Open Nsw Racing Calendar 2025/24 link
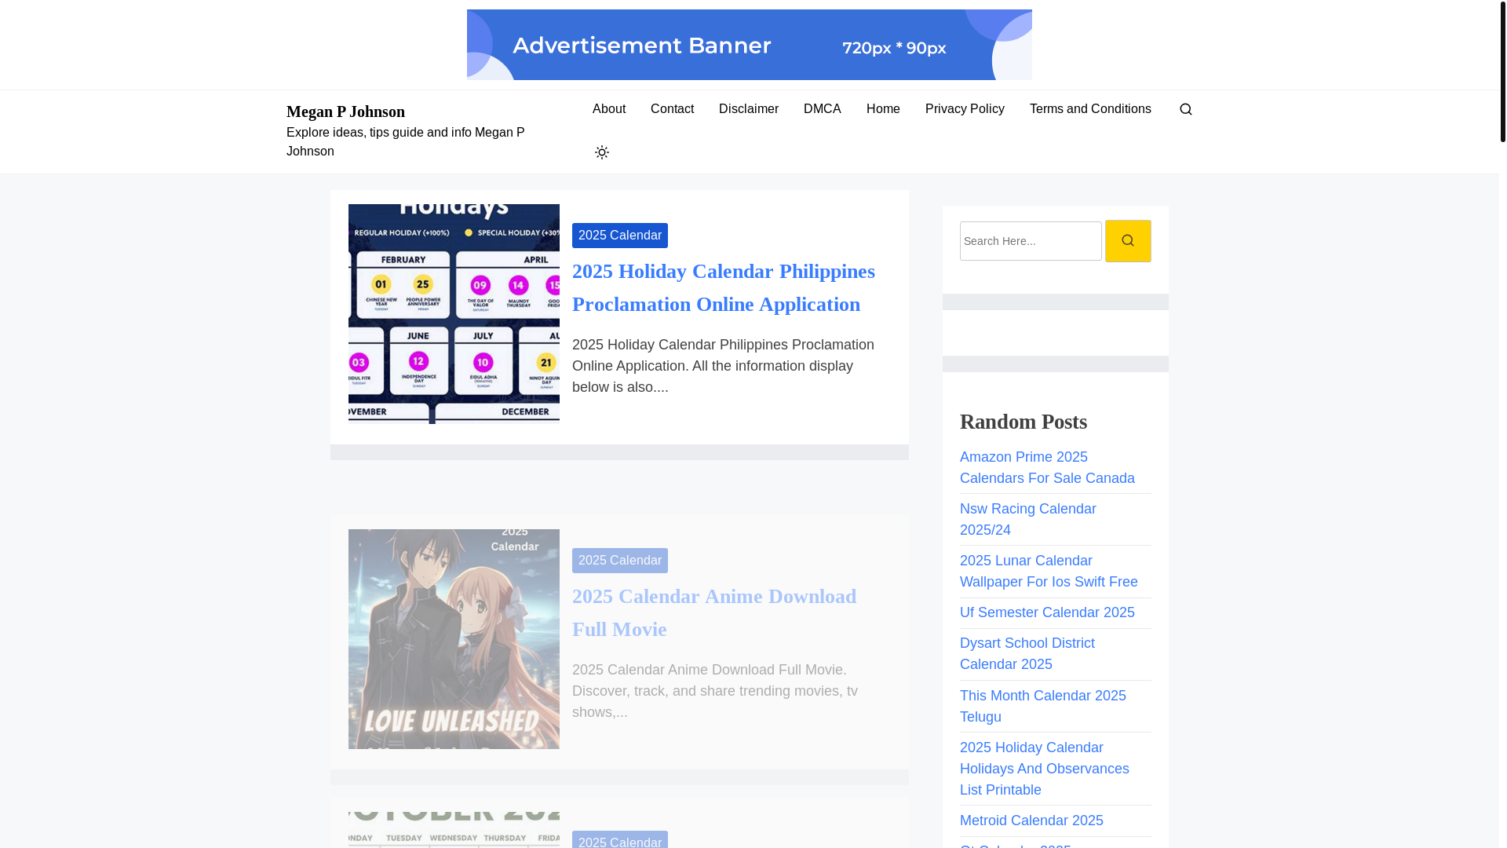 [1028, 520]
